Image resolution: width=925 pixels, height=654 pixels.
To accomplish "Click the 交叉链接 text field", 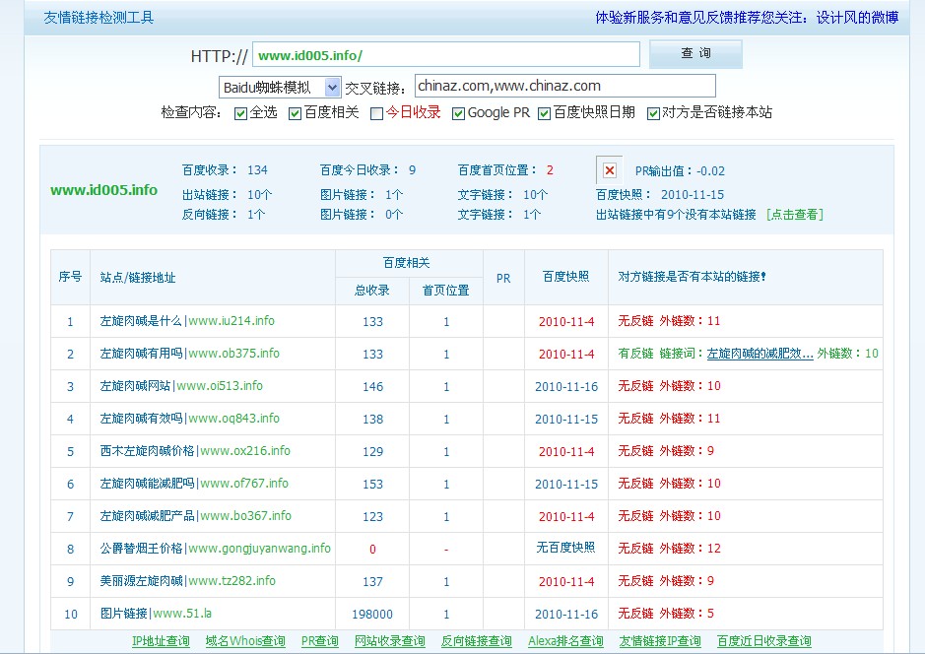I will (564, 87).
